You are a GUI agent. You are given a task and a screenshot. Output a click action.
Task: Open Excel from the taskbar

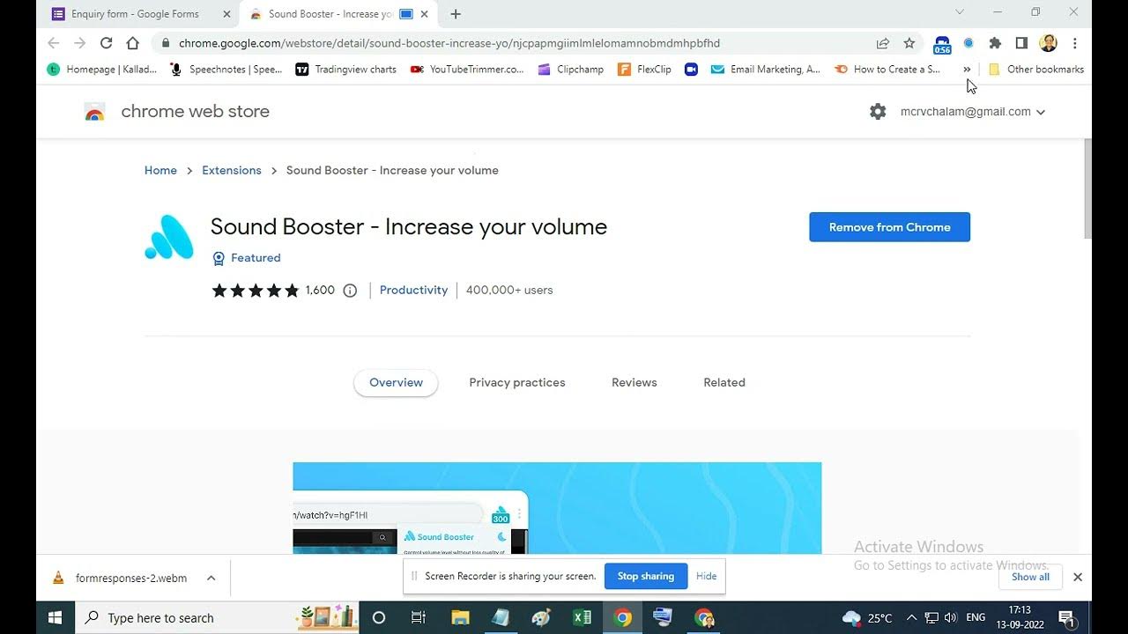[582, 617]
